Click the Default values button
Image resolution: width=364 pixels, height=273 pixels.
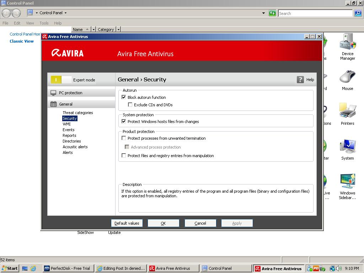click(127, 223)
